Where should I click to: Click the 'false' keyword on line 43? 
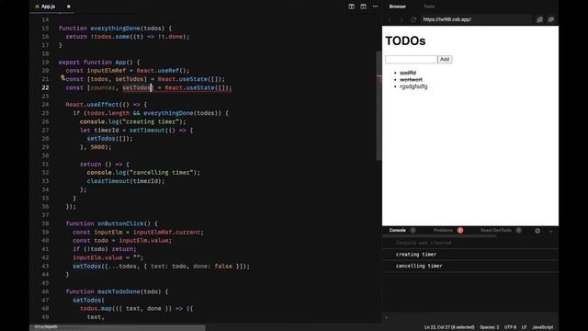223,266
